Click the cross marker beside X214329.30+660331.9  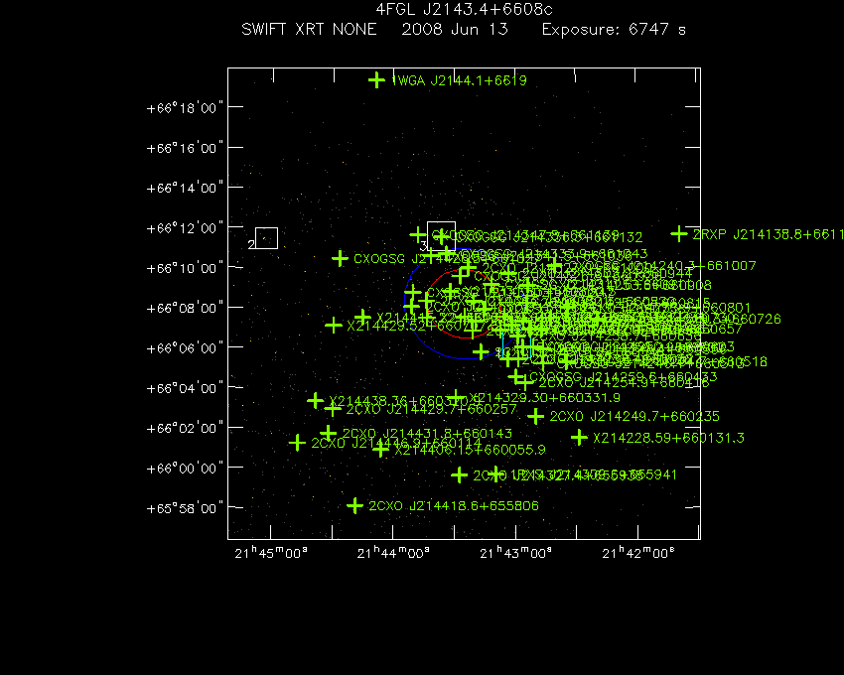(456, 398)
